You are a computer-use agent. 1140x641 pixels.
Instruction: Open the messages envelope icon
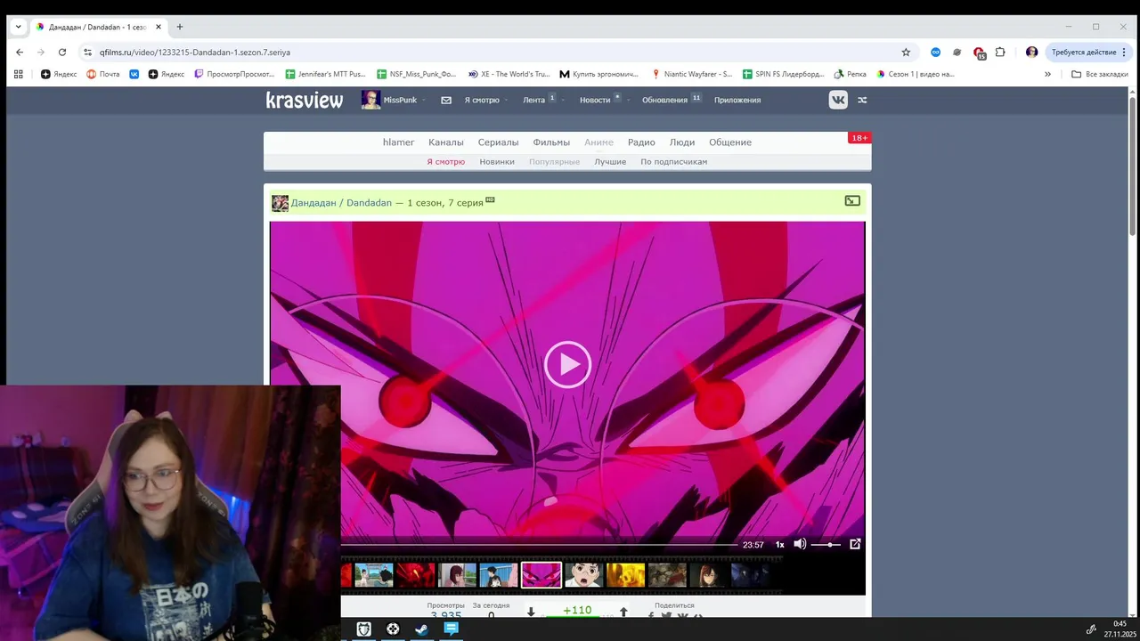[446, 100]
